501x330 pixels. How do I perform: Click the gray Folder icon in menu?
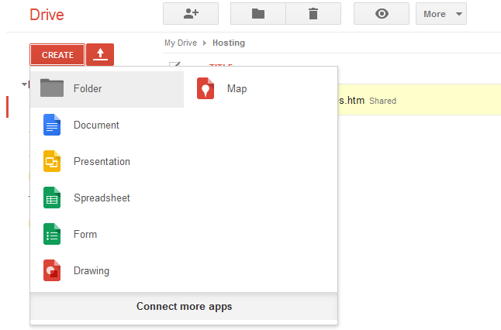point(52,88)
